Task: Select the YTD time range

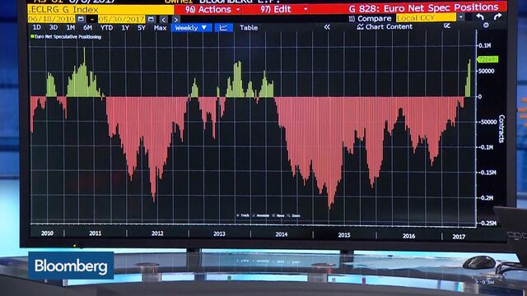Action: click(106, 28)
